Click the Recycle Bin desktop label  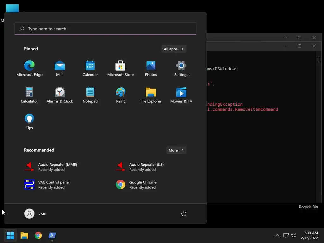click(x=308, y=207)
